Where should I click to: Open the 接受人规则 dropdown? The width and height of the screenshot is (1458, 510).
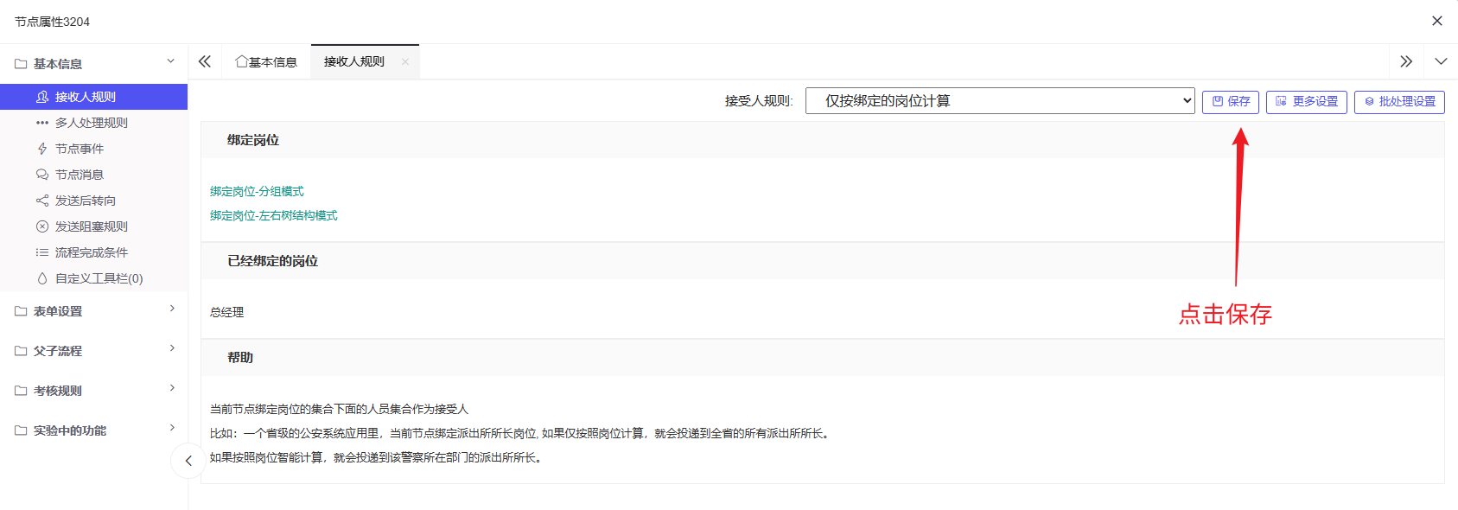pyautogui.click(x=1000, y=100)
